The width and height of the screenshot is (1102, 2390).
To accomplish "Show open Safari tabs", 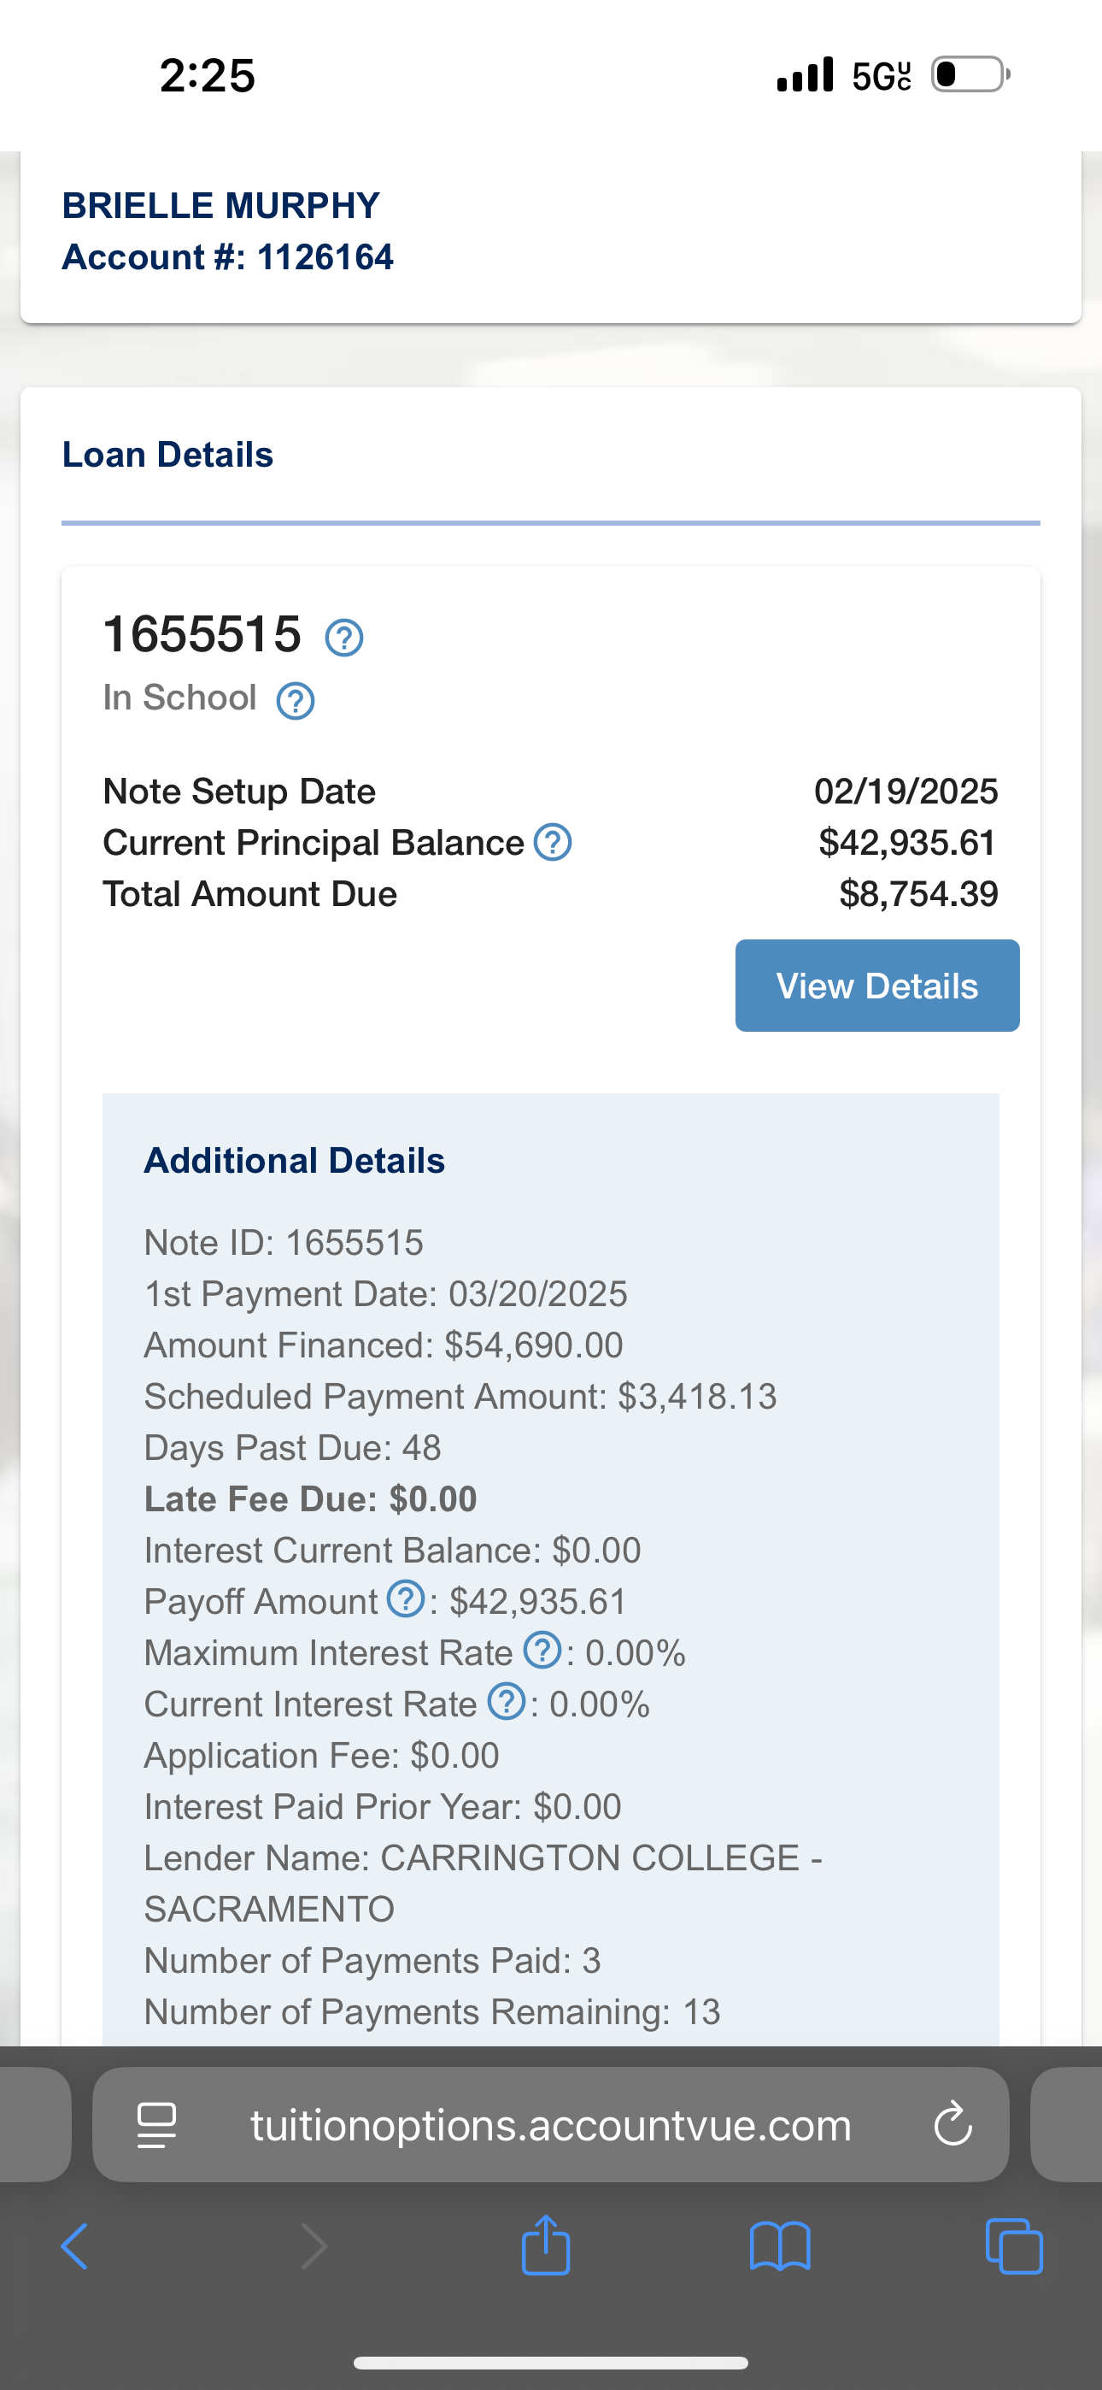I will click(1014, 2246).
